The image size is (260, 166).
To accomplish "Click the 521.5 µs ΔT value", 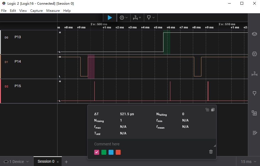I will point(127,114).
